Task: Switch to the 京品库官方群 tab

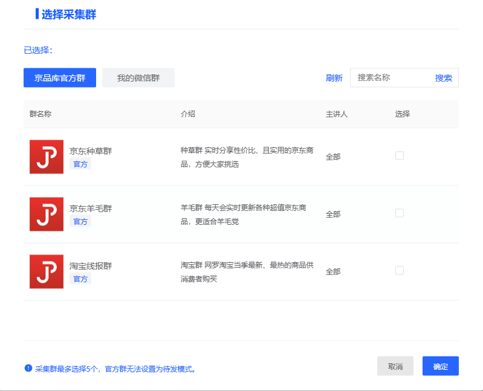Action: pyautogui.click(x=60, y=78)
